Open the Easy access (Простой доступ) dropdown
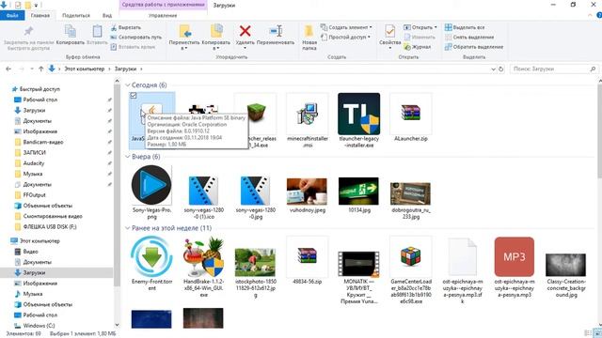602x338 pixels. pyautogui.click(x=345, y=38)
